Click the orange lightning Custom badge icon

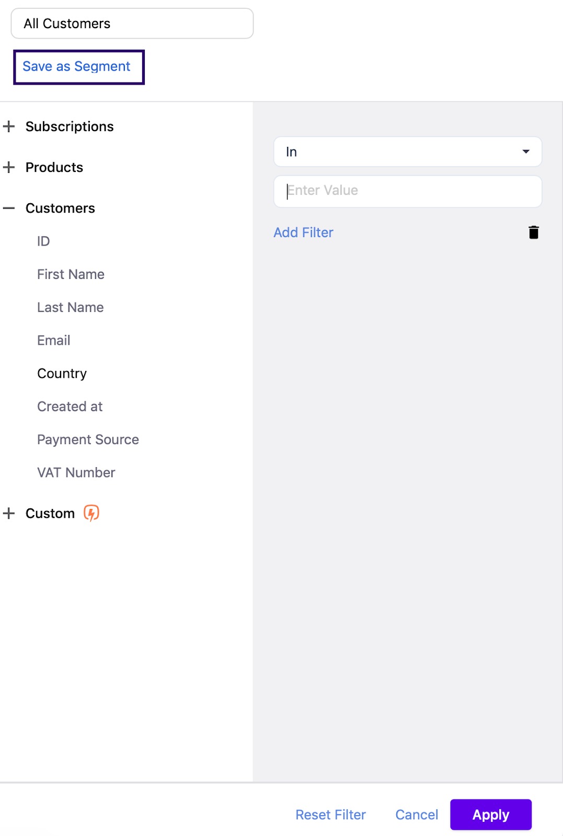point(91,513)
